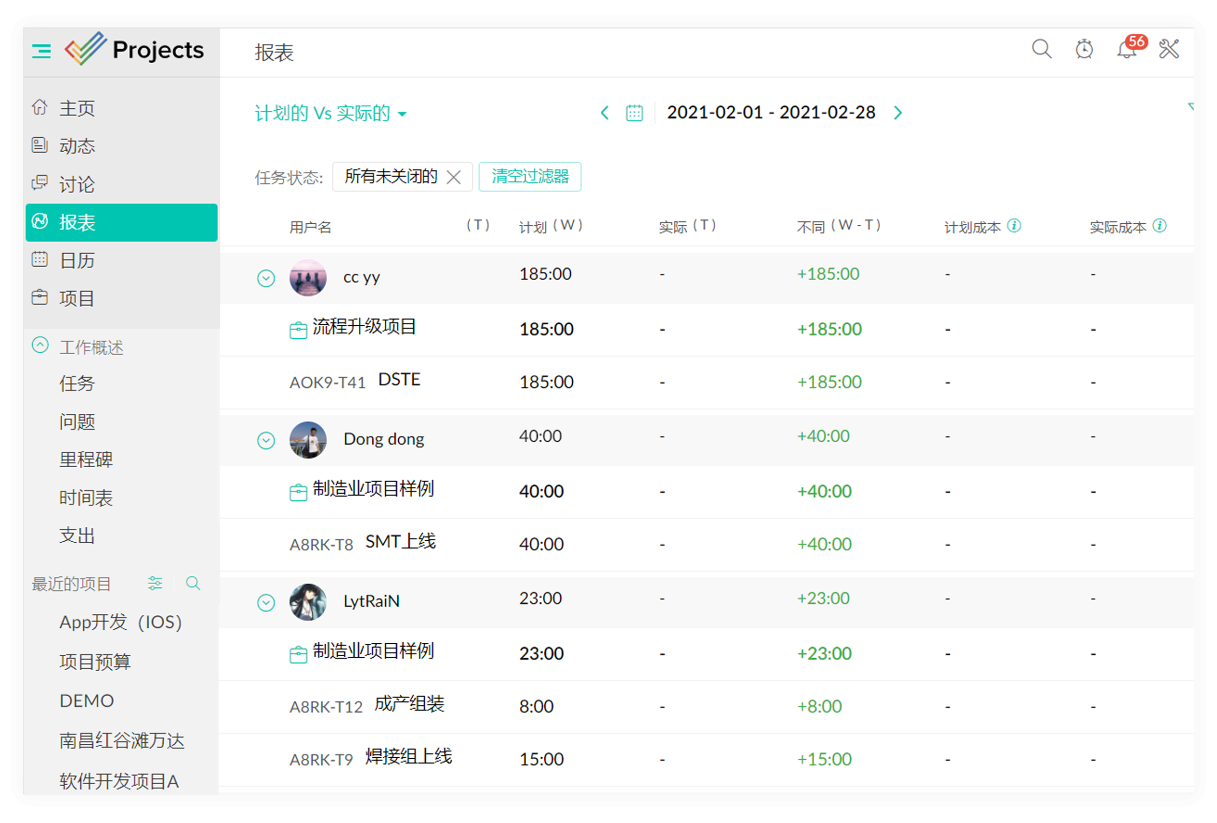This screenshot has height=823, width=1217.
Task: Open the 计划的 Vs 实际的 report dropdown
Action: tap(330, 113)
